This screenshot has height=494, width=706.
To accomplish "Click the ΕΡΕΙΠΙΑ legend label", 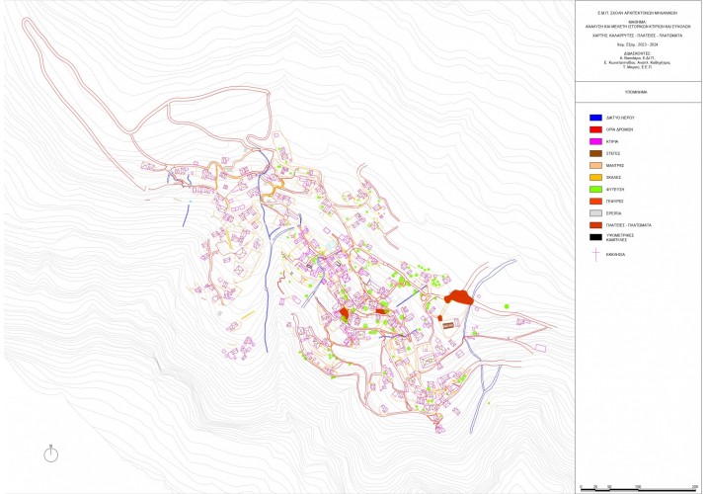I will [613, 213].
